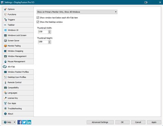The image size is (163, 126).
Task: Click the Mouse Management mouse icon
Action: tap(5, 61)
